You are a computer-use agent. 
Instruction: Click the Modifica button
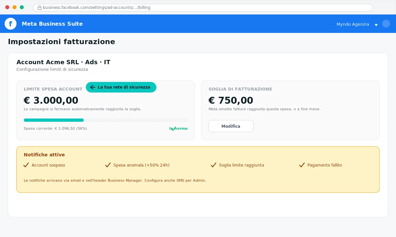click(231, 126)
